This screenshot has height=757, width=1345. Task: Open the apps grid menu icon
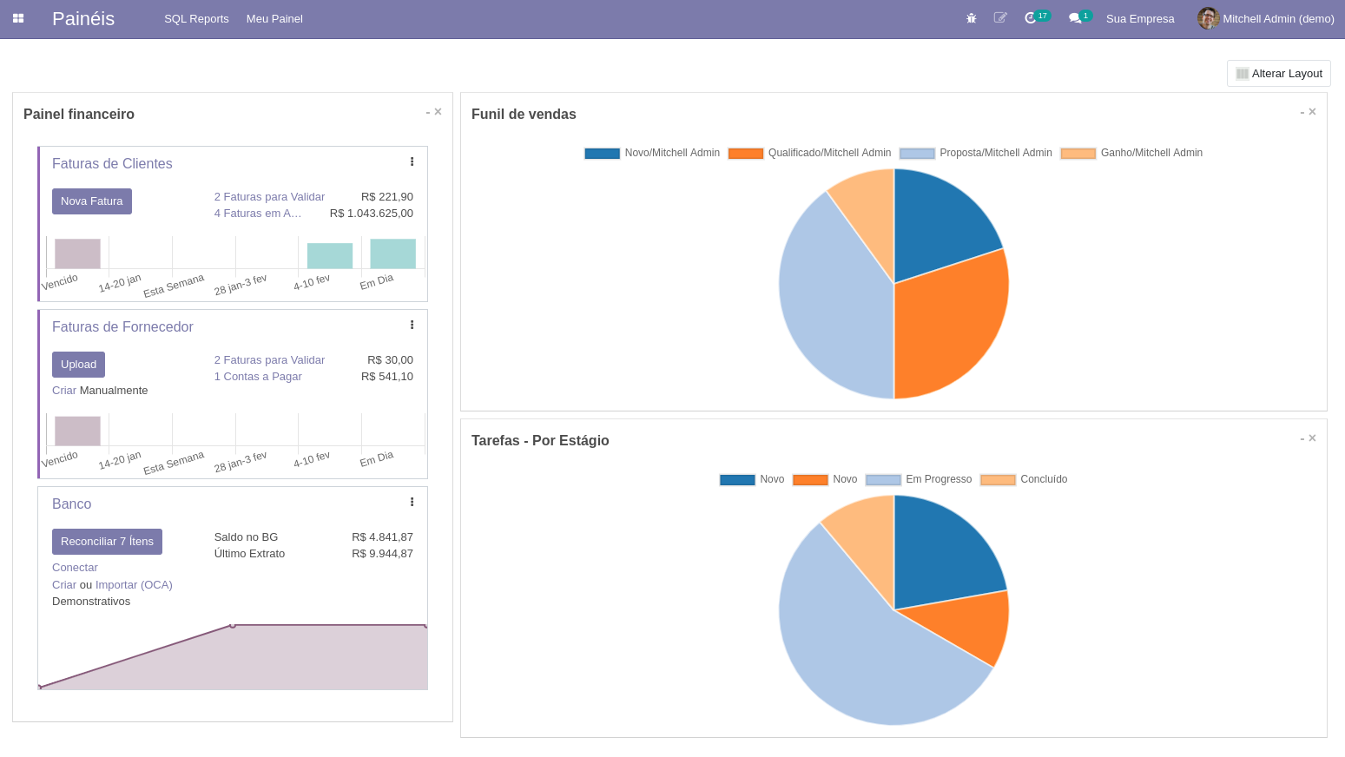[x=18, y=18]
